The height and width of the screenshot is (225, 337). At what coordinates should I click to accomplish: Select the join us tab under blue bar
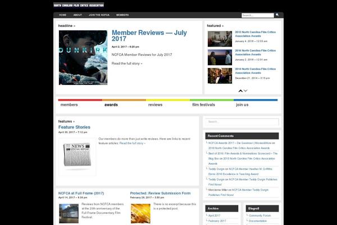tap(242, 105)
